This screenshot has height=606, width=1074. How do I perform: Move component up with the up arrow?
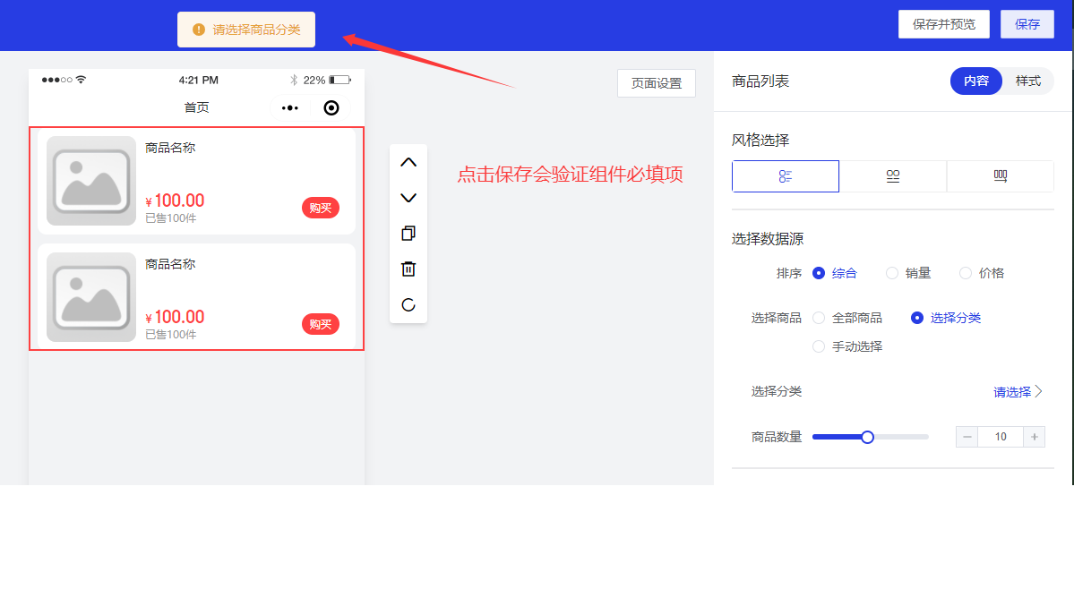[408, 162]
